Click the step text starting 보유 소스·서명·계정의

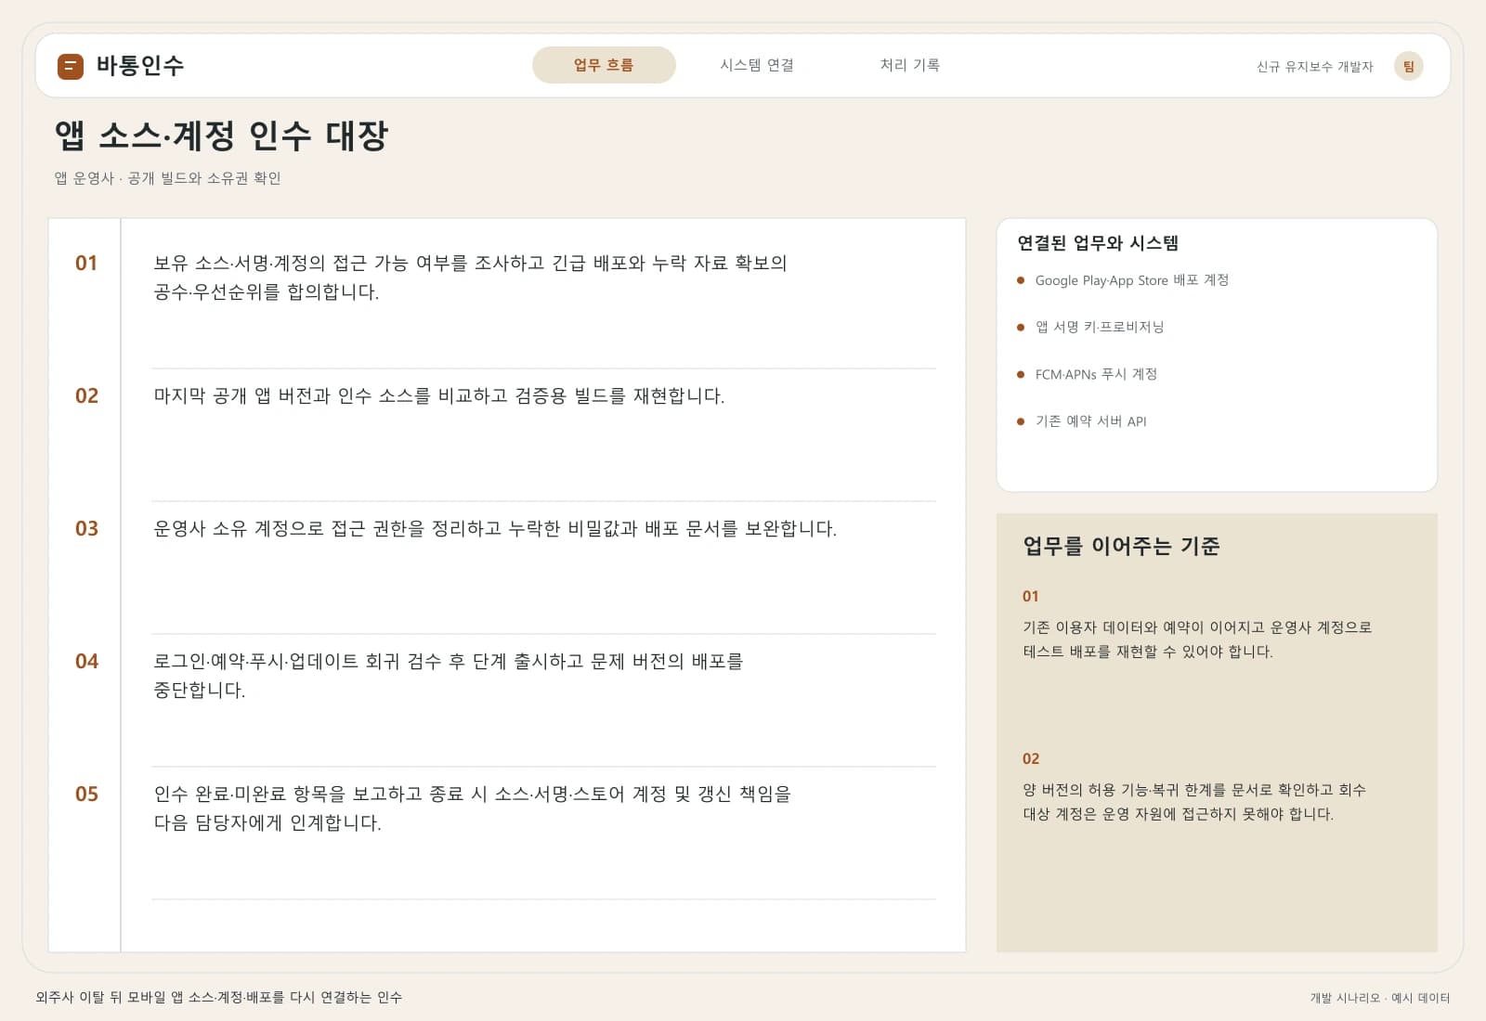tap(470, 278)
